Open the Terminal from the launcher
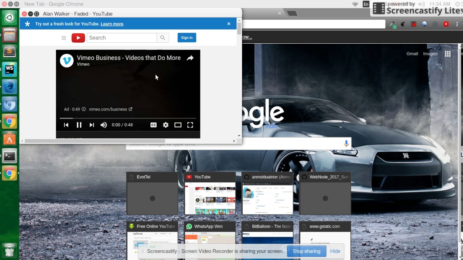 9,156
